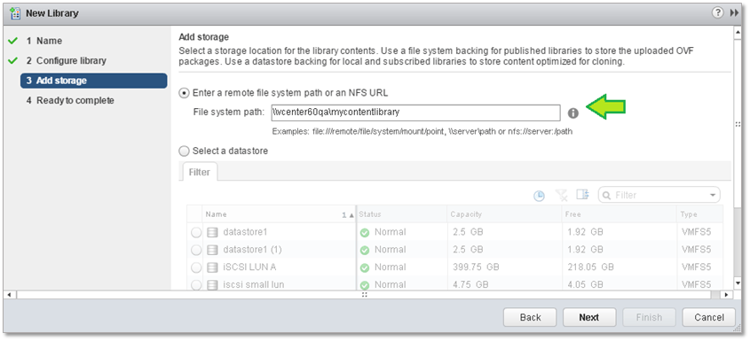Click the double-arrow expand icon in title bar
750x341 pixels.
click(x=734, y=13)
